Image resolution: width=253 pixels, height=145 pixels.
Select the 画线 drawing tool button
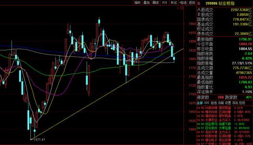(x=155, y=3)
